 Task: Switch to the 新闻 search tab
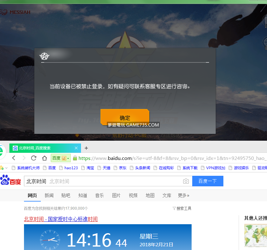pyautogui.click(x=49, y=195)
